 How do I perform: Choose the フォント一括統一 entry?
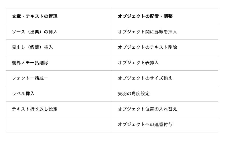tap(30, 78)
